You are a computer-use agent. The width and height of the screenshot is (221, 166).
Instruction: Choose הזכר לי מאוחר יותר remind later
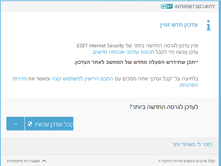[x=192, y=145]
